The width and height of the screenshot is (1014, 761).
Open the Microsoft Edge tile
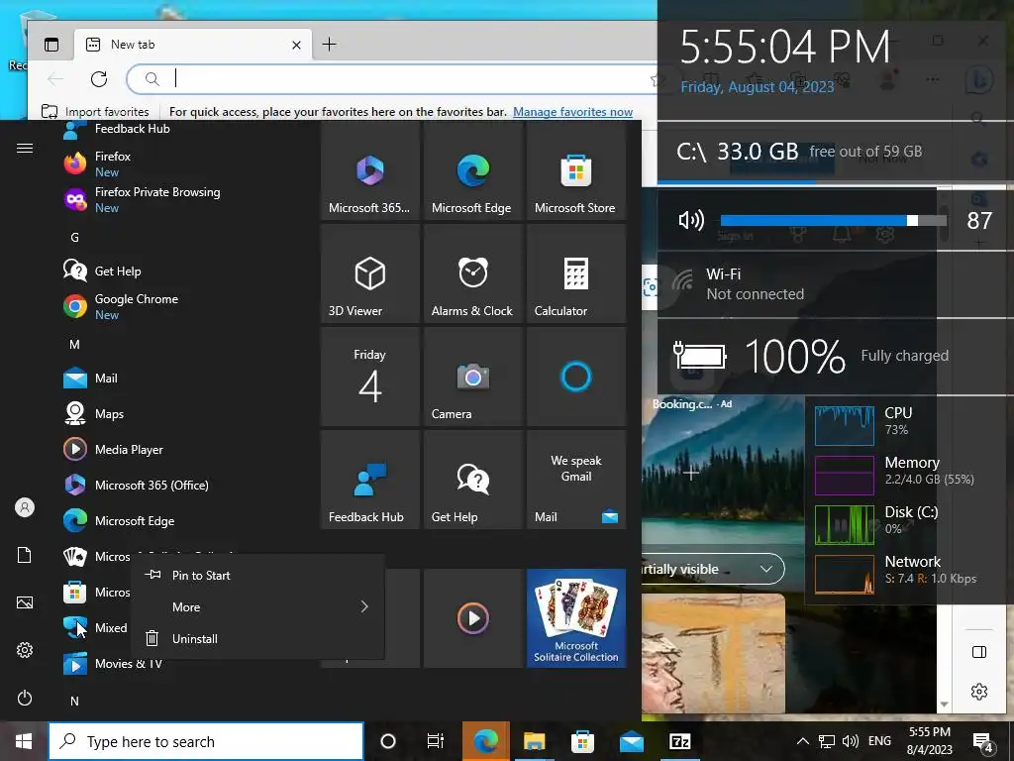[472, 171]
